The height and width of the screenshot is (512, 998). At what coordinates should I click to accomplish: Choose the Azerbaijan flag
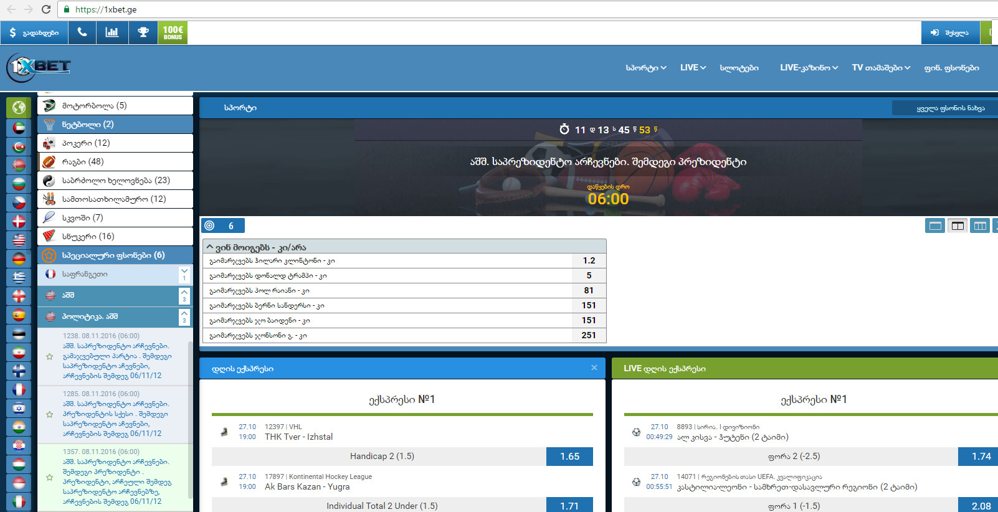19,147
